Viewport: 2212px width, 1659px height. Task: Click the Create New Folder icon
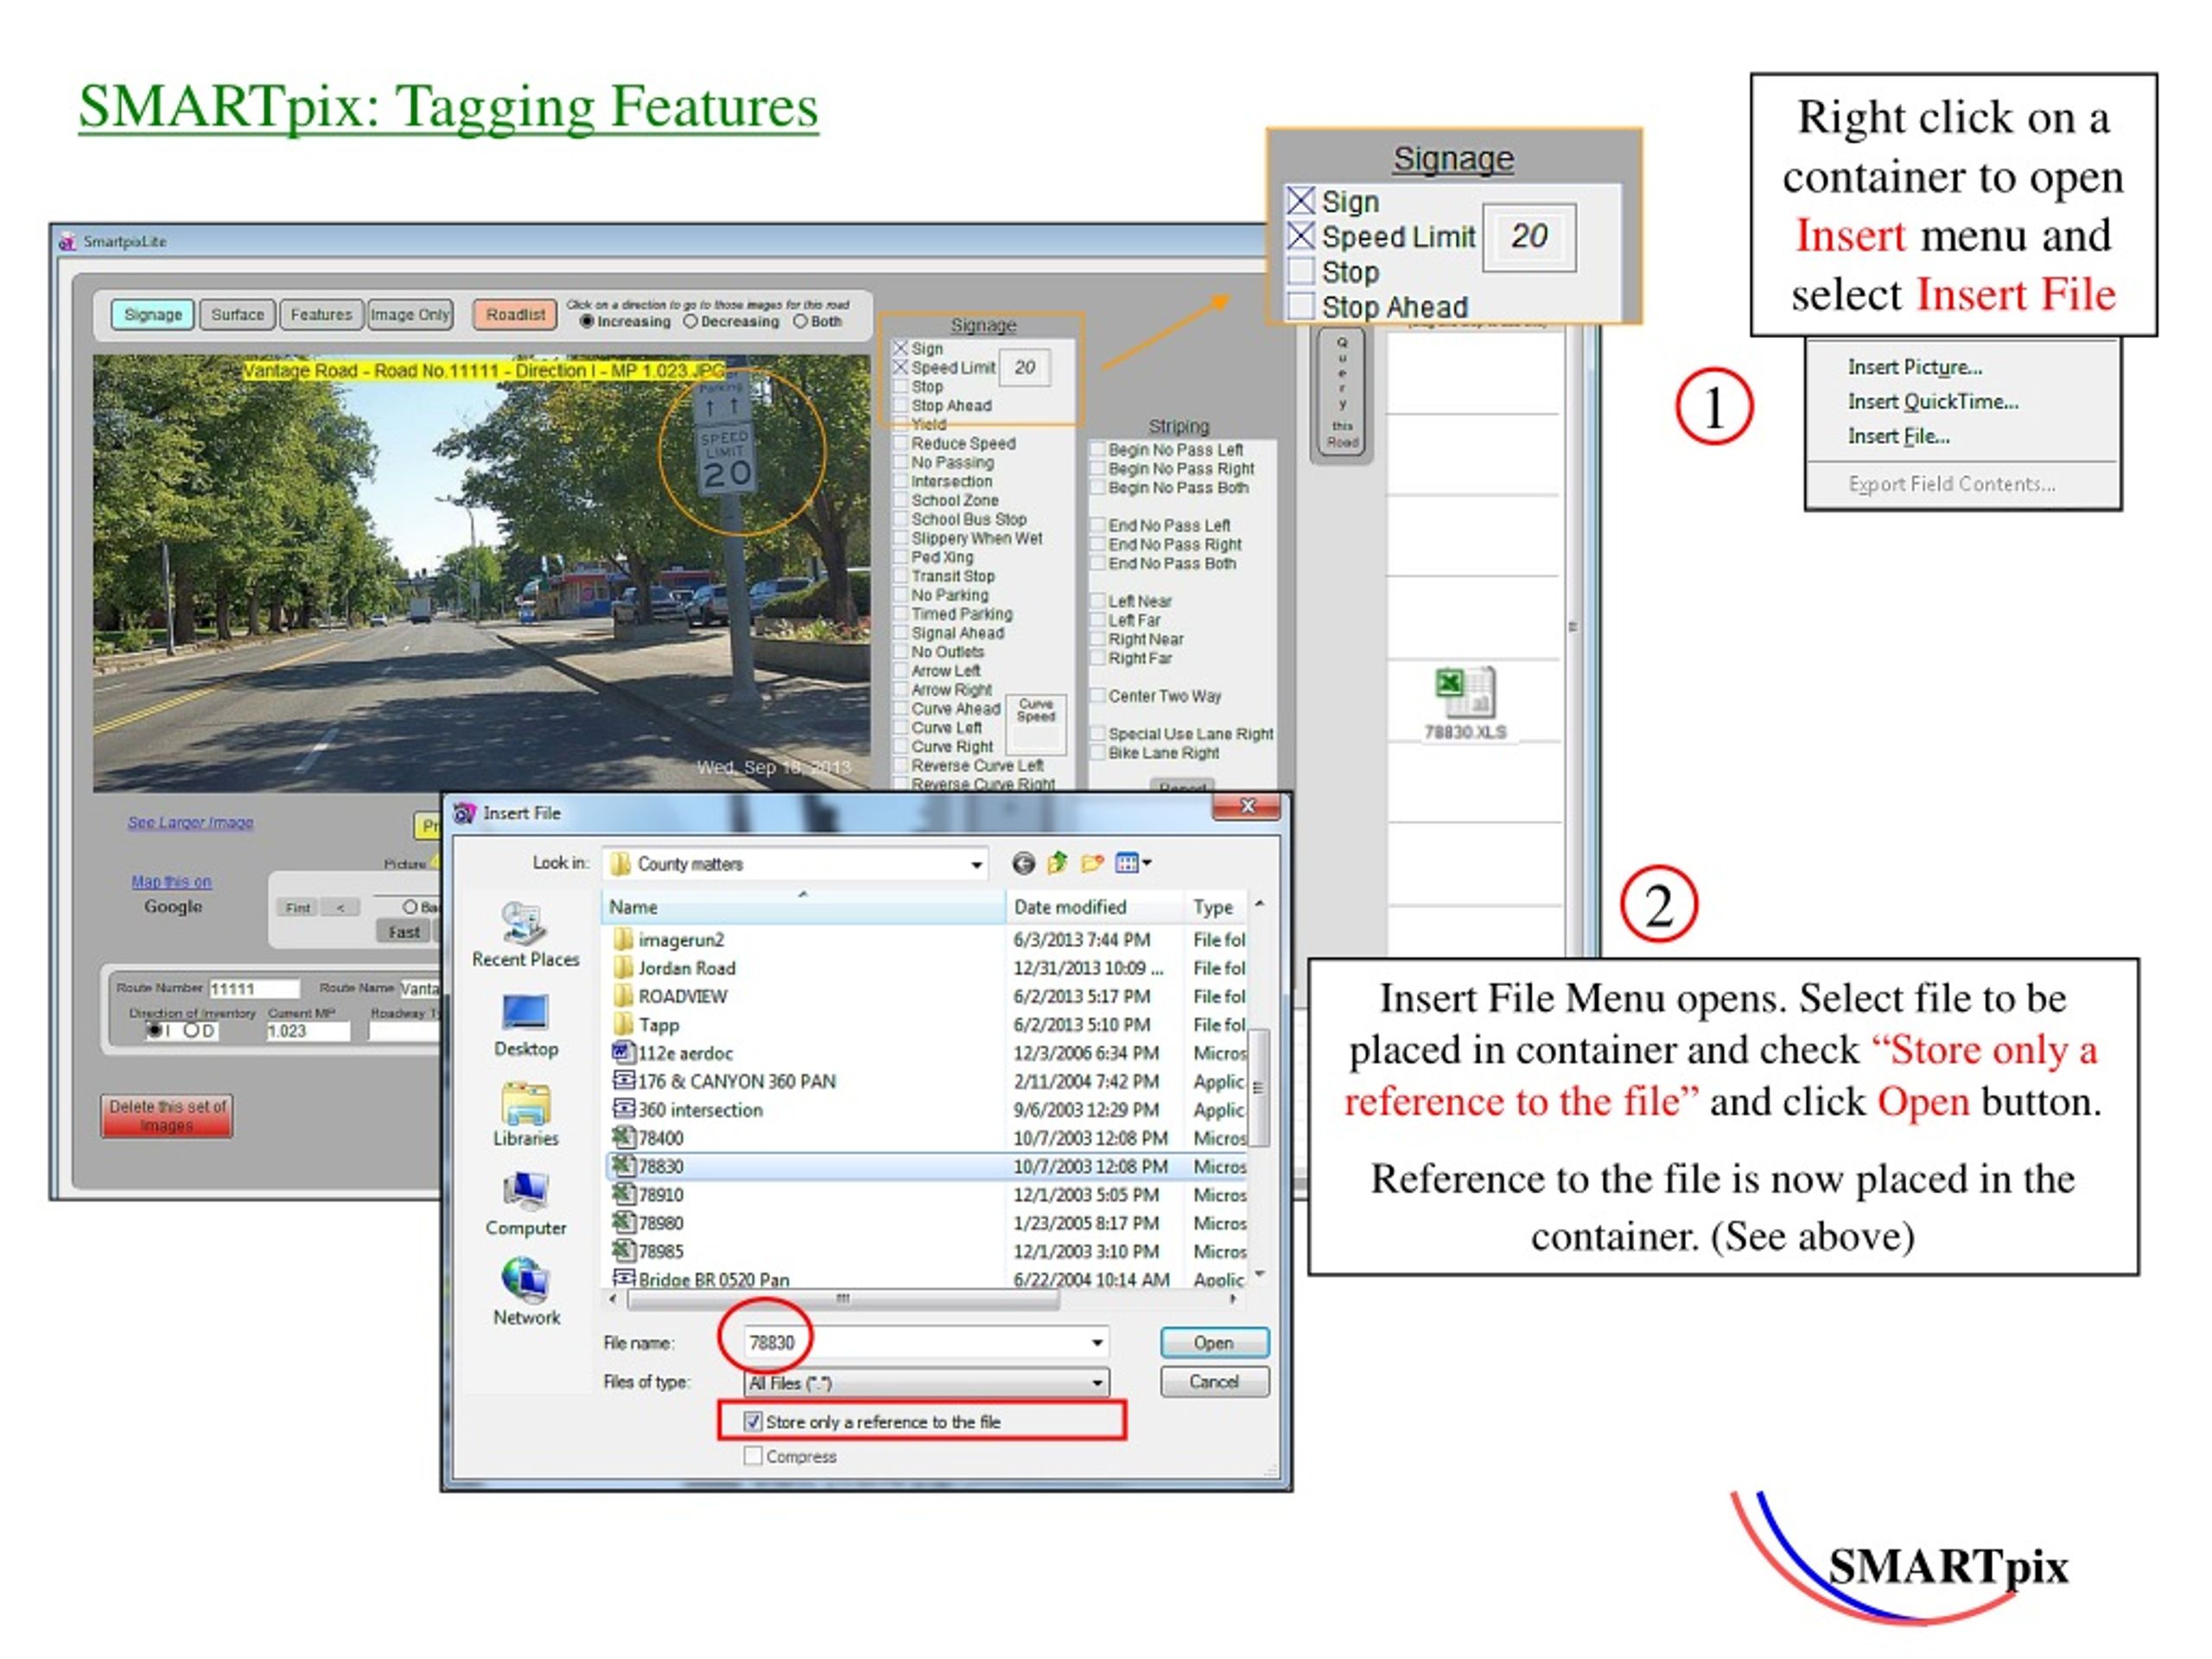(x=1091, y=863)
